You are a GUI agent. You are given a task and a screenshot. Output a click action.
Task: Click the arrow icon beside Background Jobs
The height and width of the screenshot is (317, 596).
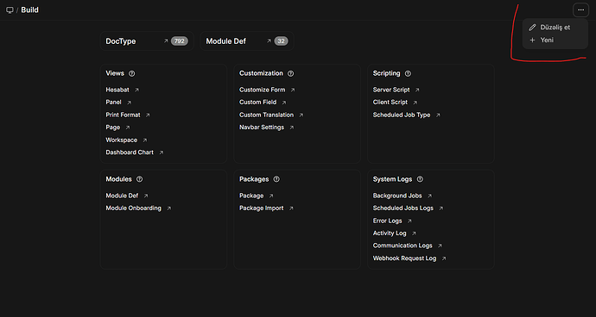point(429,196)
